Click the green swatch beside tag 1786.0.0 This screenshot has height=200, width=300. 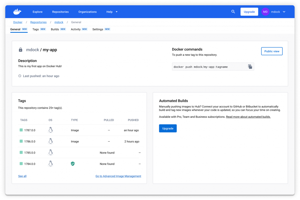coord(21,141)
